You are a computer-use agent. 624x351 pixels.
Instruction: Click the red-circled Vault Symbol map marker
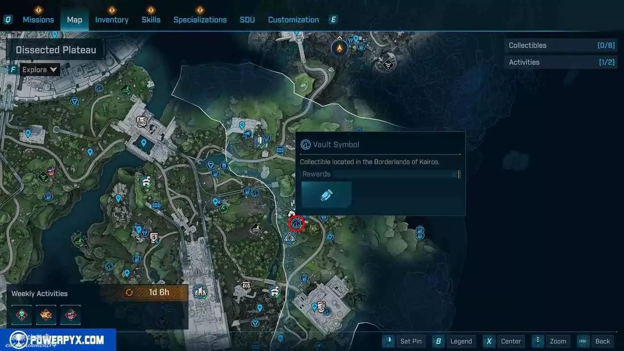[x=296, y=223]
